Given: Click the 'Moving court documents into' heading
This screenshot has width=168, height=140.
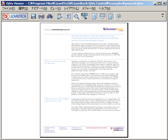Looking at the screenshot, I should [55, 61].
